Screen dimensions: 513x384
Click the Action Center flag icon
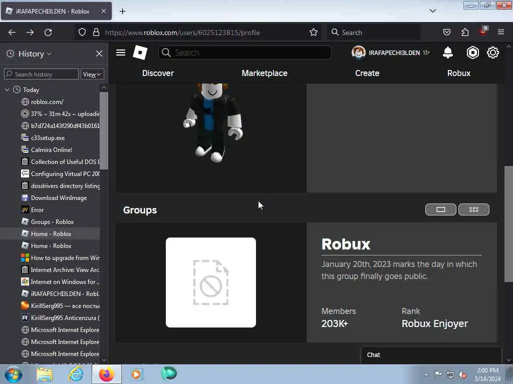pyautogui.click(x=438, y=374)
